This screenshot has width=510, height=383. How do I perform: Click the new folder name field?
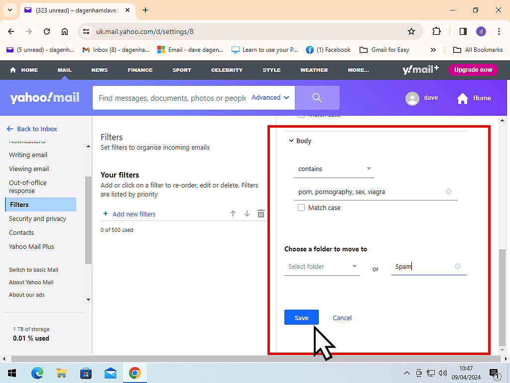click(422, 266)
